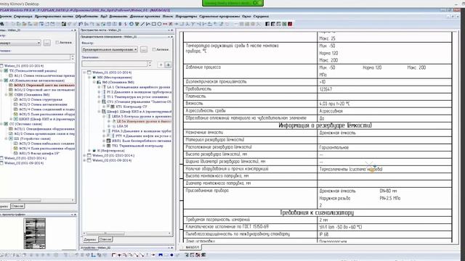Open the Страница menu
465x261 pixels.
[x=23, y=17]
